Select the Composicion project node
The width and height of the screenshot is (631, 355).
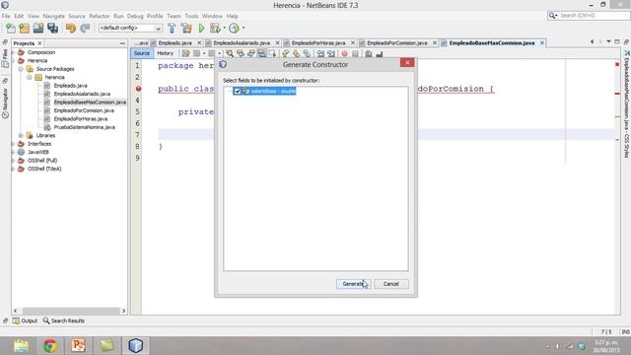coord(41,52)
